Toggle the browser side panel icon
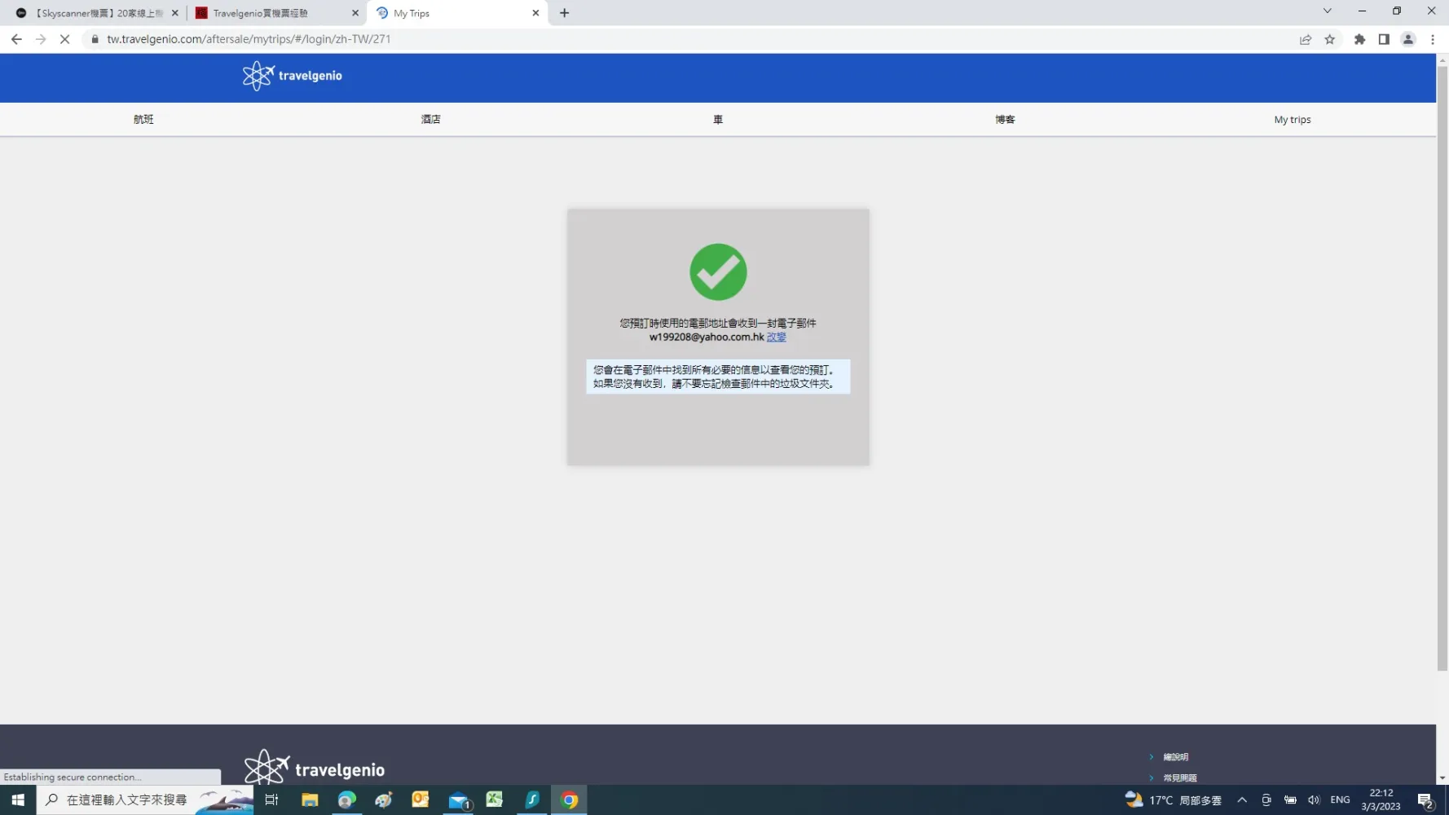Screen dimensions: 1449x815 [x=1383, y=39]
